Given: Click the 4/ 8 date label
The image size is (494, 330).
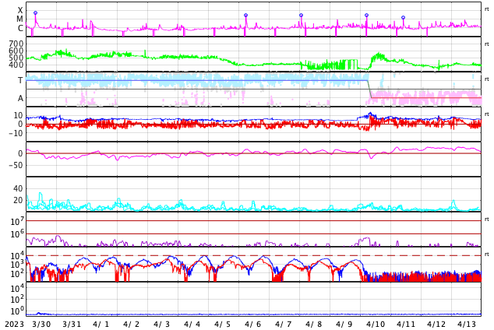Looking at the screenshot, I should [x=313, y=325].
